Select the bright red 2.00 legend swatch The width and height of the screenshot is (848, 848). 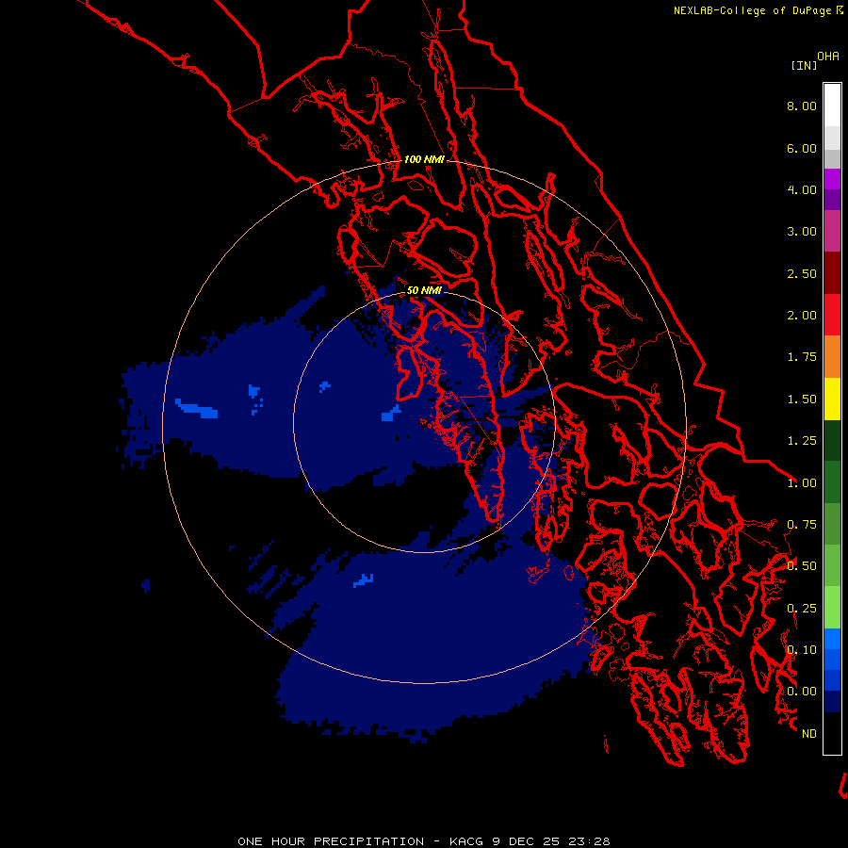[832, 315]
